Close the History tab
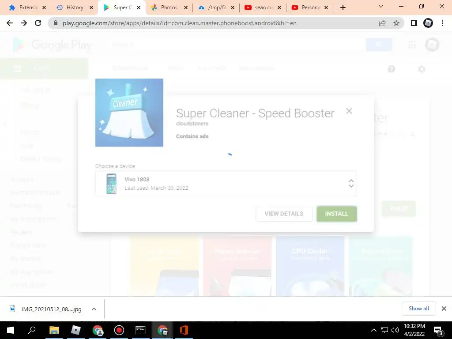Image resolution: width=452 pixels, height=339 pixels. coord(91,8)
